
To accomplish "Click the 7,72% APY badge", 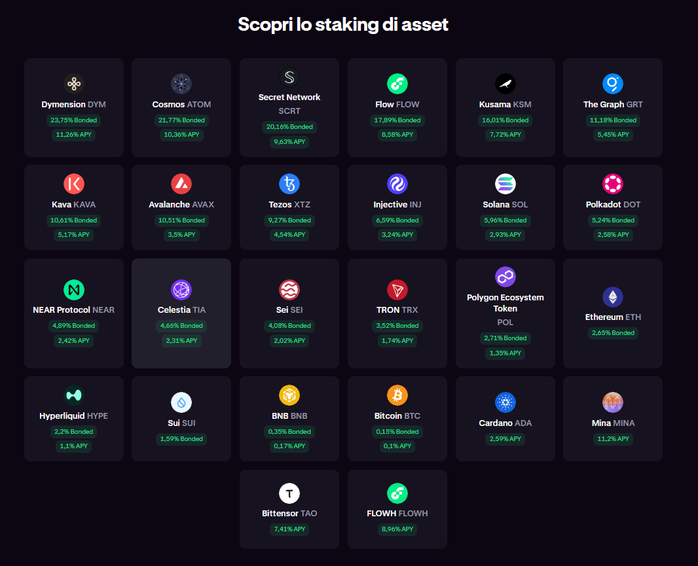I will 505,134.
